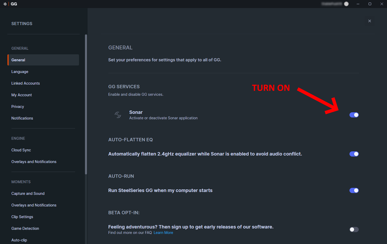The image size is (387, 244).
Task: Open the Language settings page
Action: (x=20, y=72)
